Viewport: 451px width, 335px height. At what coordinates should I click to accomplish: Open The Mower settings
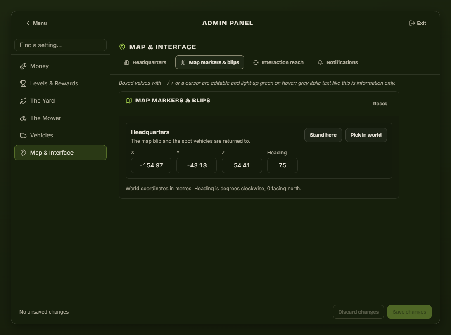pos(60,118)
